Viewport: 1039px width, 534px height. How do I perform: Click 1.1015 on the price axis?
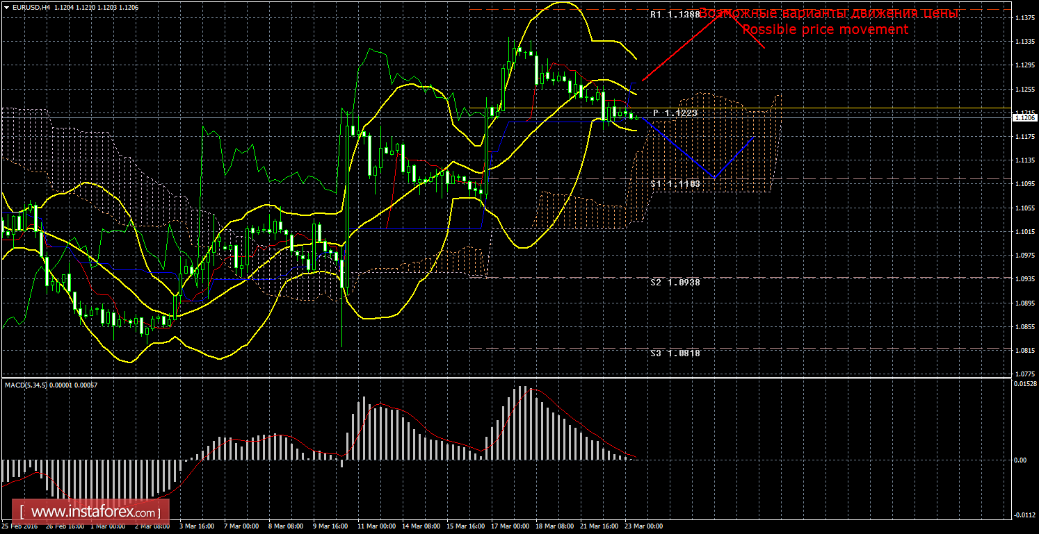point(1024,231)
